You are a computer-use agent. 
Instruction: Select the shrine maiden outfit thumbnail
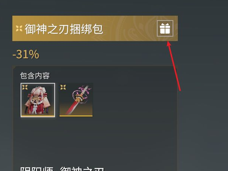click(x=38, y=100)
